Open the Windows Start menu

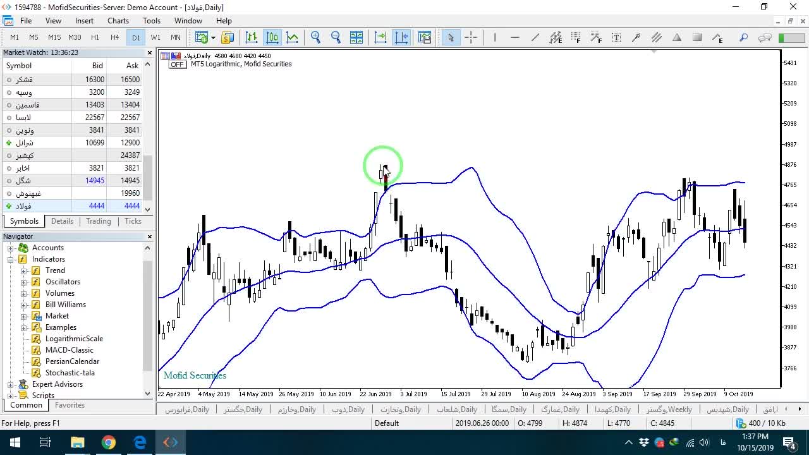pos(15,442)
